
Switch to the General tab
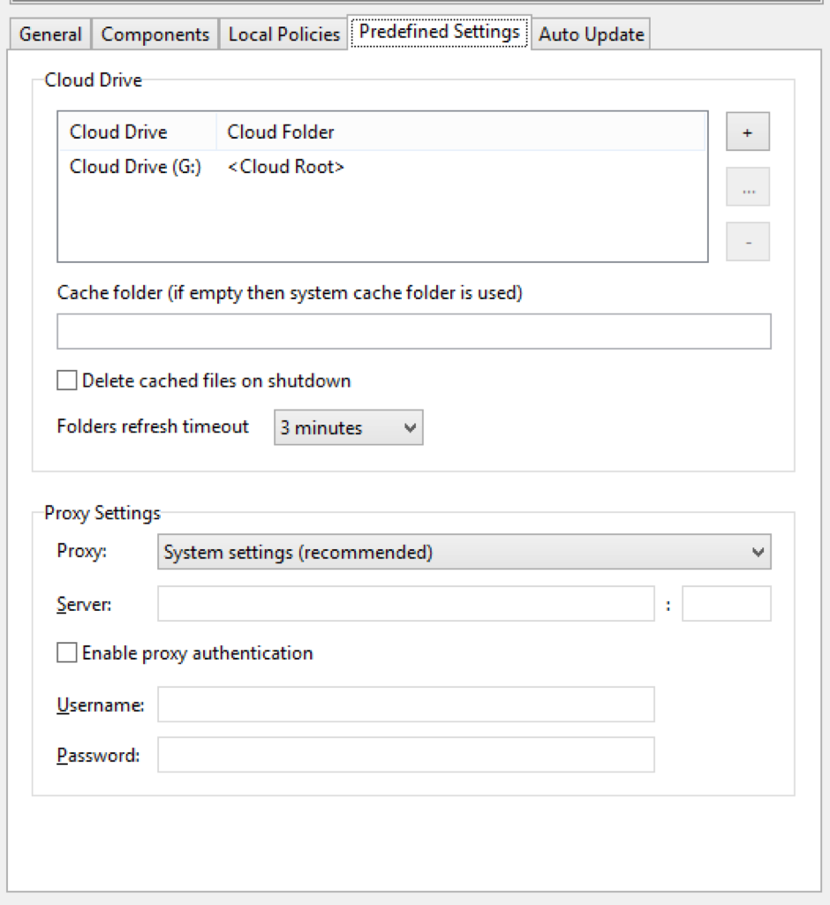coord(50,34)
